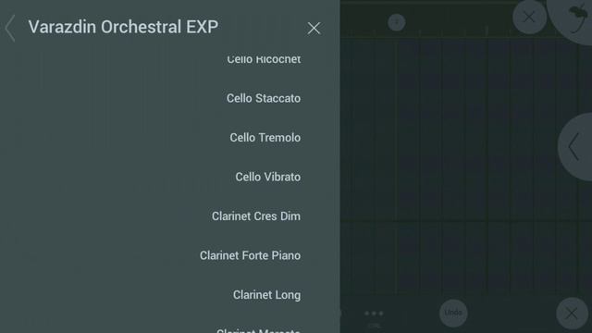Tap the round X button beside the fruit logo
The width and height of the screenshot is (592, 333).
point(529,17)
